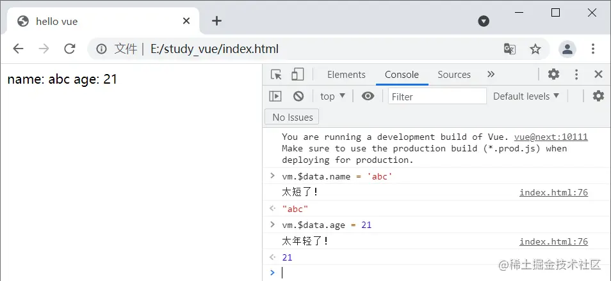Show the console sidebar
Viewport: 611px width, 281px height.
pyautogui.click(x=275, y=96)
